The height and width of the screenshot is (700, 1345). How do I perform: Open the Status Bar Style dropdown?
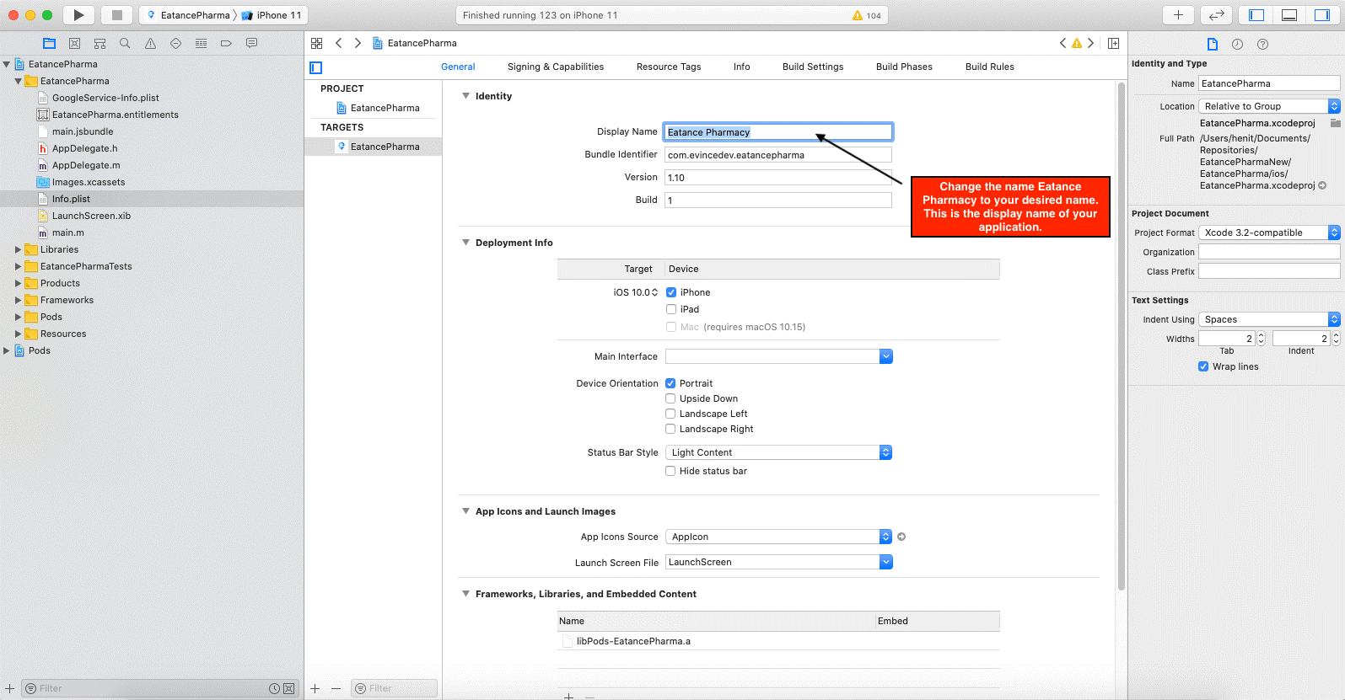[x=778, y=452]
